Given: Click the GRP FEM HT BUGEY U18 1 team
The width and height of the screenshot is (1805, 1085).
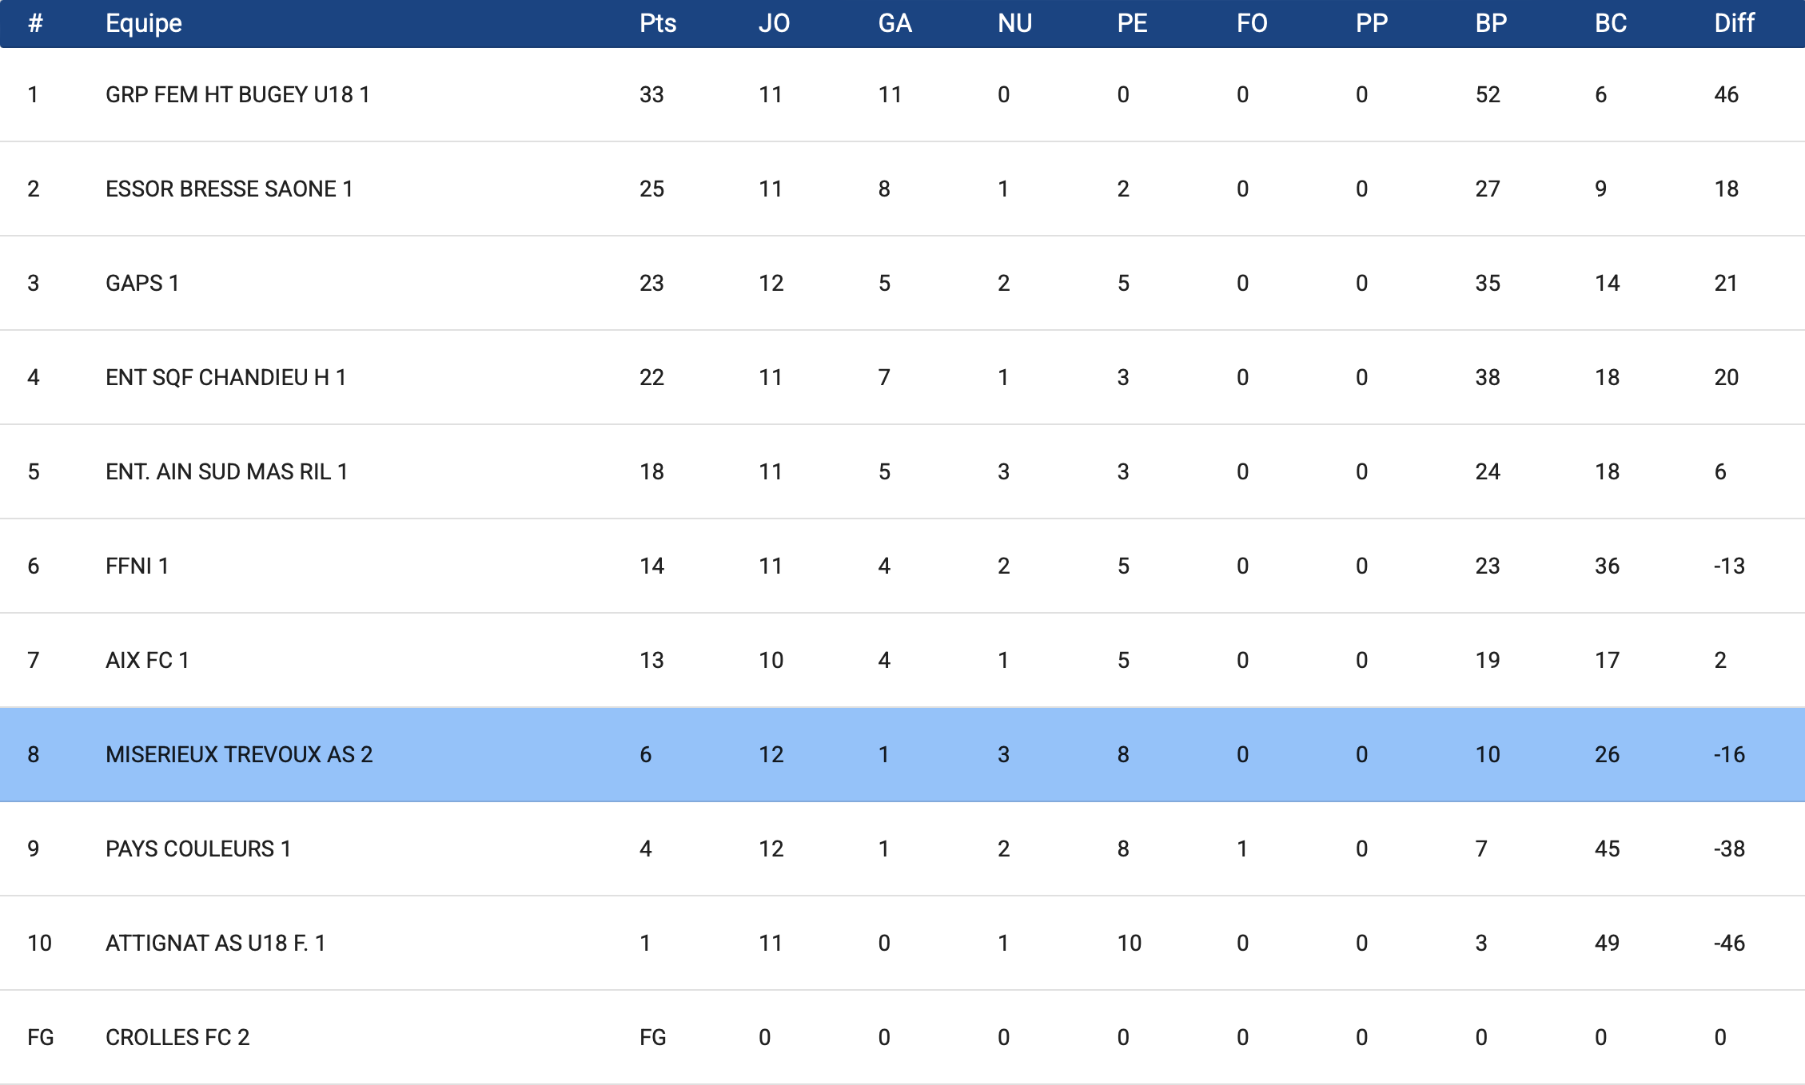Looking at the screenshot, I should 237,95.
